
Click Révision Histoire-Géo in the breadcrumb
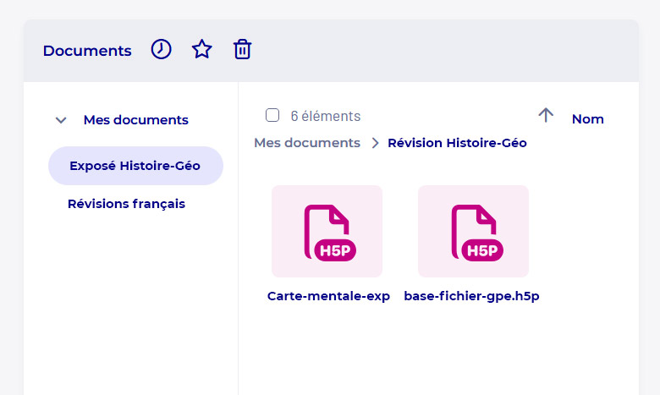click(457, 143)
